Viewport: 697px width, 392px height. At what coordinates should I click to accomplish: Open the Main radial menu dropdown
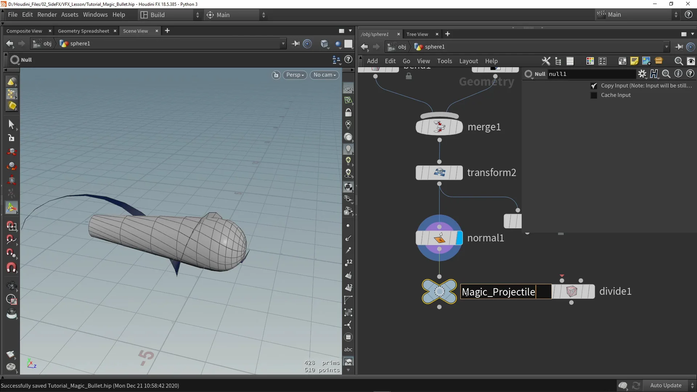tap(236, 15)
